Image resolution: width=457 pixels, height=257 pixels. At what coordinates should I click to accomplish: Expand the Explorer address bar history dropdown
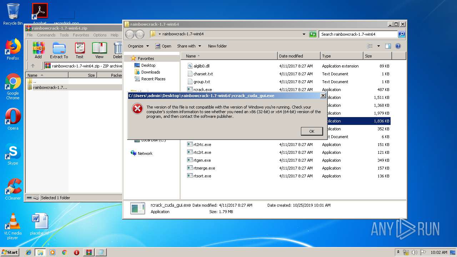tap(304, 34)
